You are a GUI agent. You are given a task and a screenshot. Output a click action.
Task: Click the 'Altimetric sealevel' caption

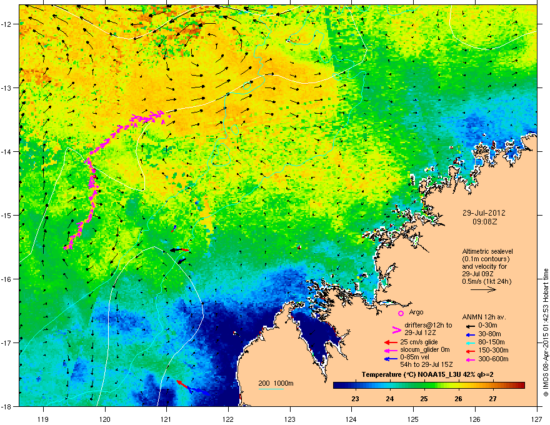487,251
